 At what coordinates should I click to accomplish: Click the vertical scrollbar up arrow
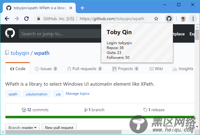tap(197, 27)
